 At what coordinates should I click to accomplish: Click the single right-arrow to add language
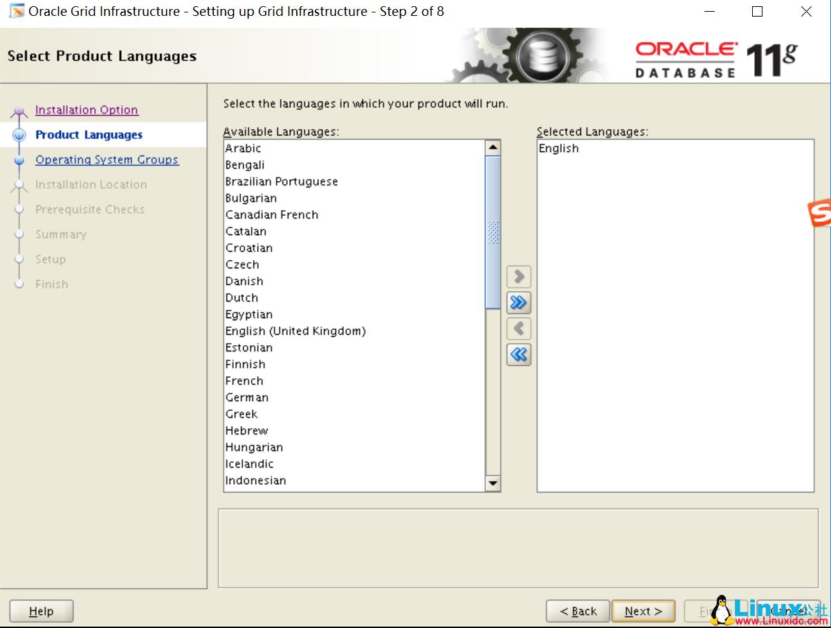point(518,276)
